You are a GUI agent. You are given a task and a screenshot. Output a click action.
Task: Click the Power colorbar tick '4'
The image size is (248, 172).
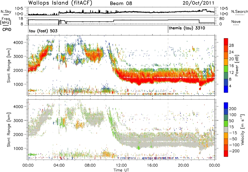(x=230, y=86)
